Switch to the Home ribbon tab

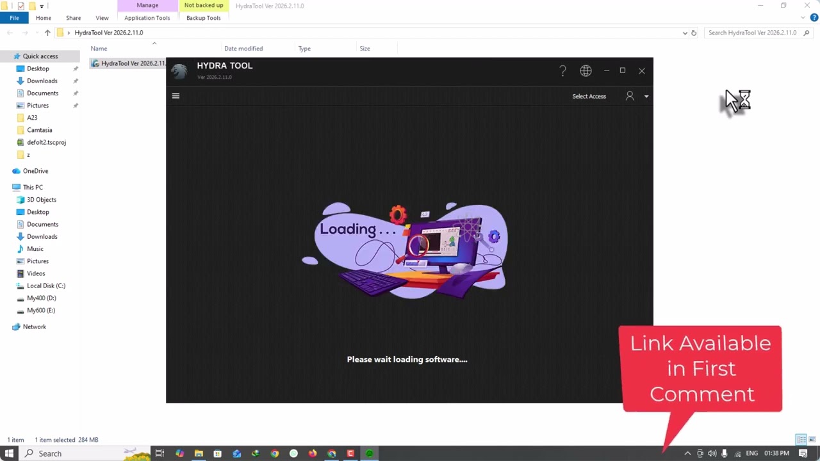[44, 18]
